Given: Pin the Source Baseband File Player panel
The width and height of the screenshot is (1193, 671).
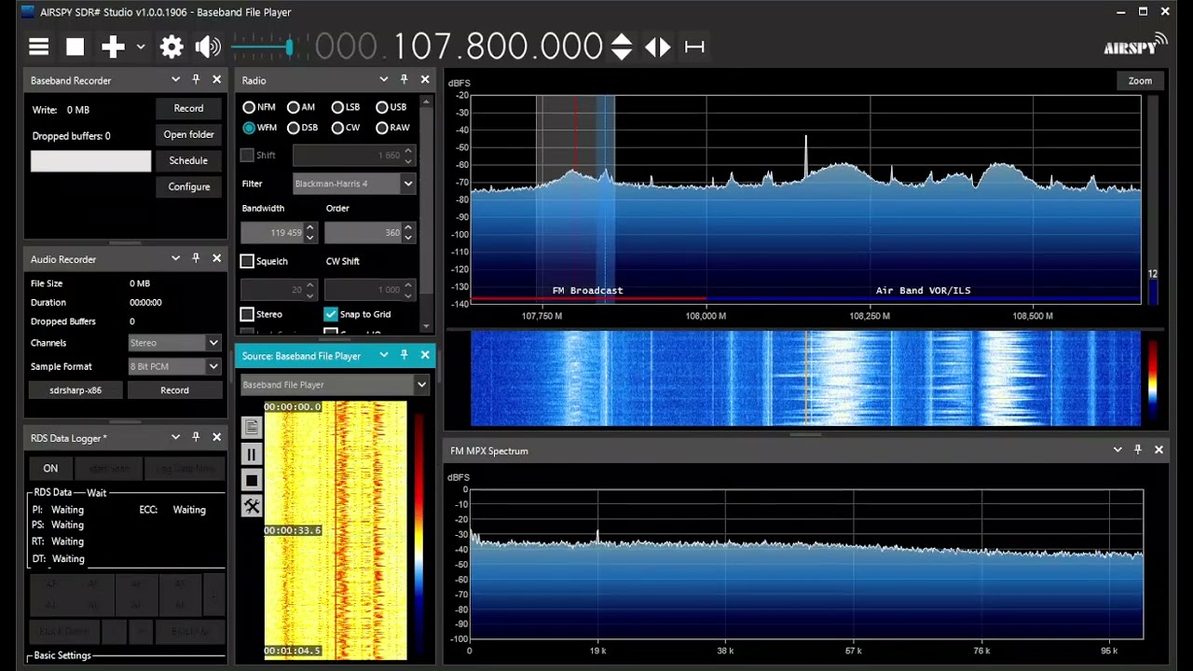Looking at the screenshot, I should tap(404, 355).
